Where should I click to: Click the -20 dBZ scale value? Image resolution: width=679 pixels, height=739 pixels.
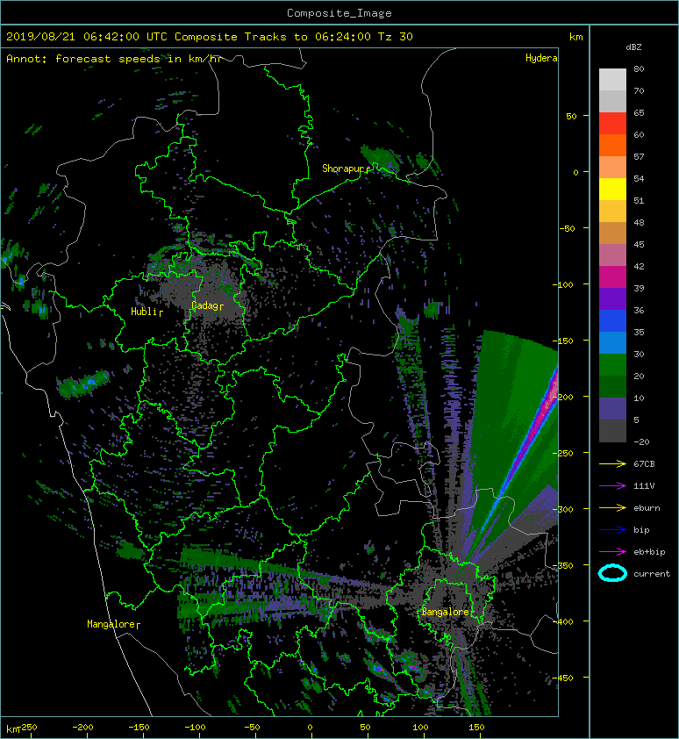[x=641, y=442]
